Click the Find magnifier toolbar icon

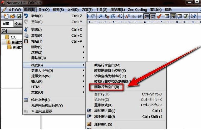click(100, 16)
